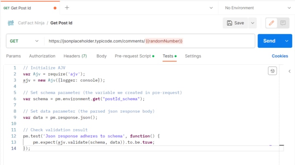The height and width of the screenshot is (165, 295).
Task: Open the No Environment selector
Action: [256, 8]
